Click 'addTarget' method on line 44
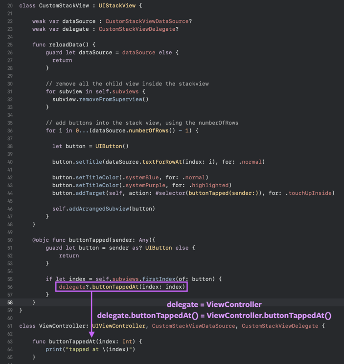This screenshot has height=364, width=344. click(91, 193)
